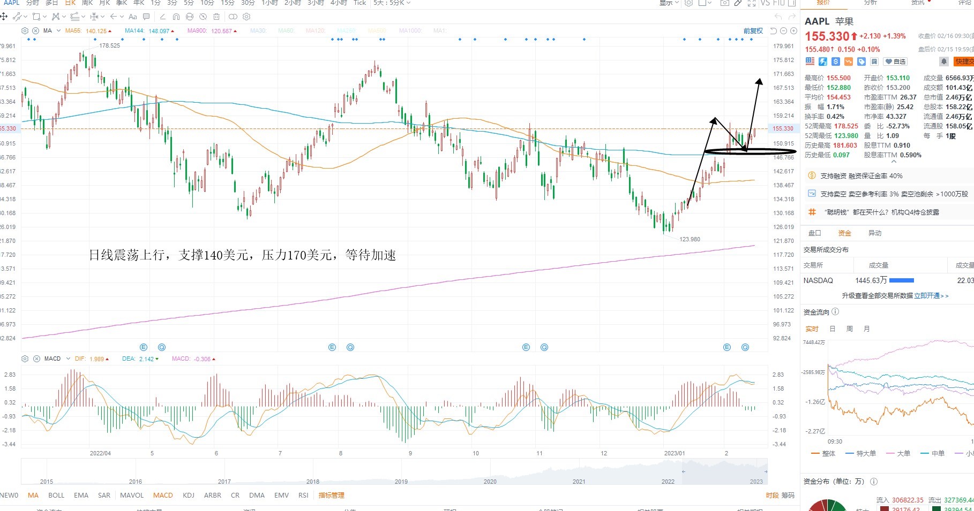This screenshot has height=511, width=974.
Task: Expand the X-pattern tool dropdown arrow
Action: click(64, 17)
